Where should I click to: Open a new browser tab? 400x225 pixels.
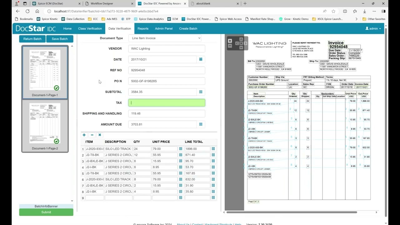coord(245,3)
